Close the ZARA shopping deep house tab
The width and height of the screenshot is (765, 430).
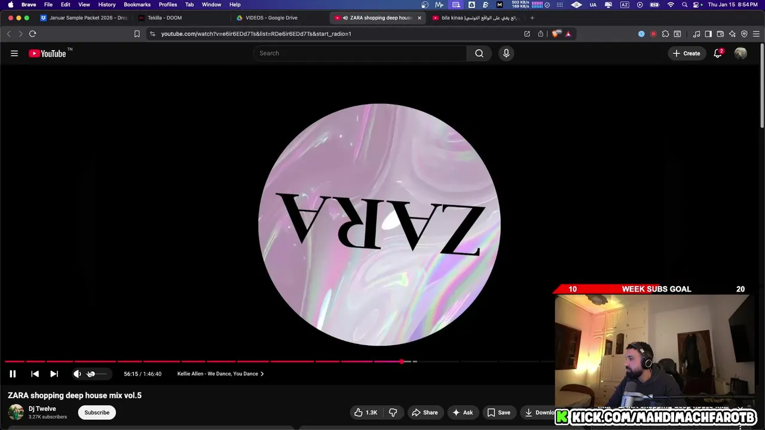[x=419, y=18]
